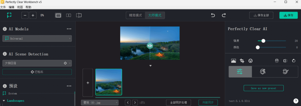Go to next image arrow
Viewport: 301px width, 106px height.
tap(135, 102)
